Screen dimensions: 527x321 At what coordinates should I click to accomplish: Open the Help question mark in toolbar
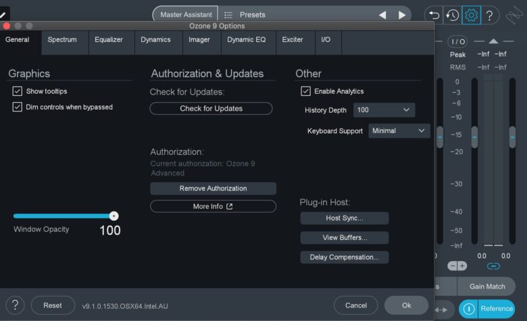tap(490, 15)
